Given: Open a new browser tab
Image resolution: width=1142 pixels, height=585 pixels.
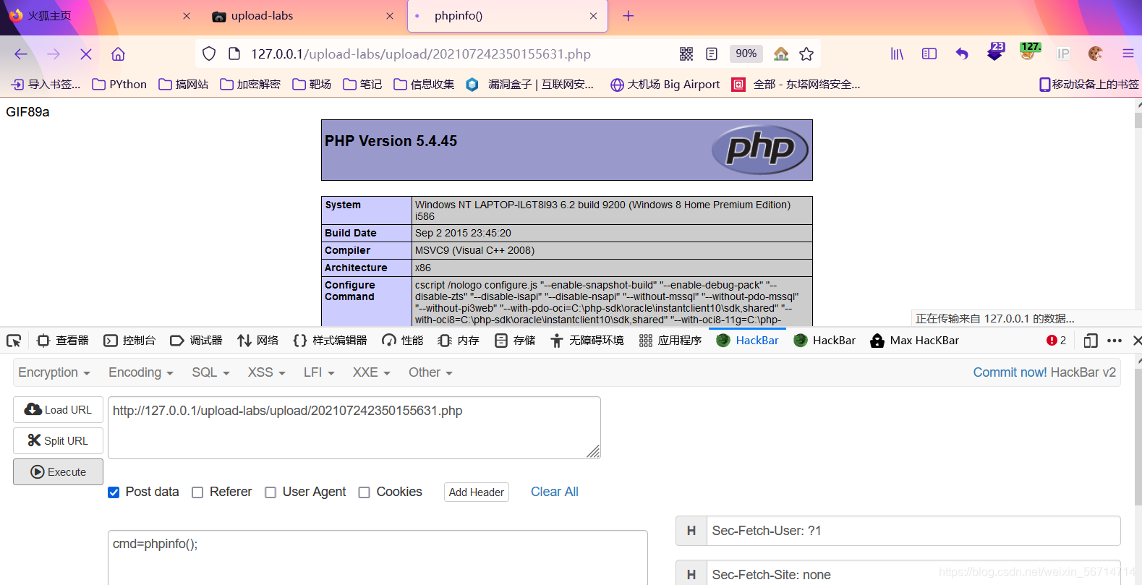Looking at the screenshot, I should tap(628, 16).
